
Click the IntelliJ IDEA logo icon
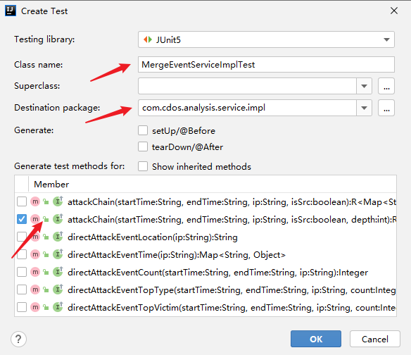coord(11,11)
